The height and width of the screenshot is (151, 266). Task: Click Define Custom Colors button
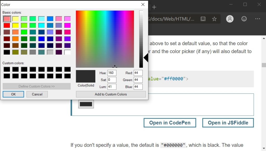[36, 86]
